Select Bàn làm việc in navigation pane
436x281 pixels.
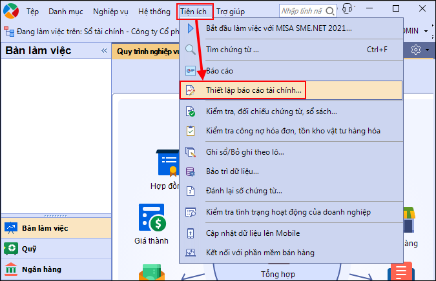click(x=45, y=228)
